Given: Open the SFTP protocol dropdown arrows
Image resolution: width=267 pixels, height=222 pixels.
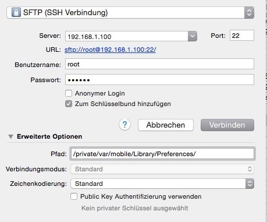Looking at the screenshot, I should (249, 13).
